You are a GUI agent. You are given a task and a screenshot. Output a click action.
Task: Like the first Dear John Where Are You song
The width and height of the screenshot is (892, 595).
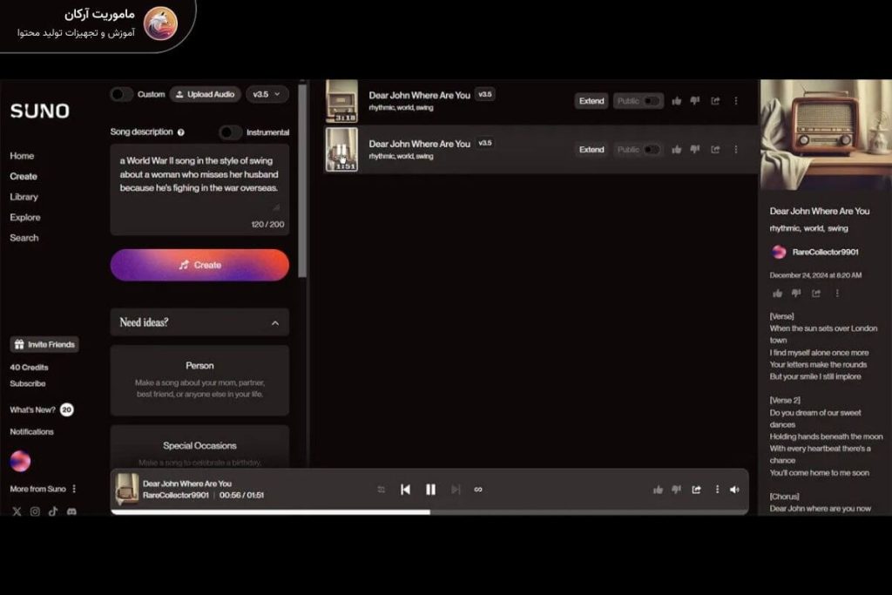click(x=677, y=100)
